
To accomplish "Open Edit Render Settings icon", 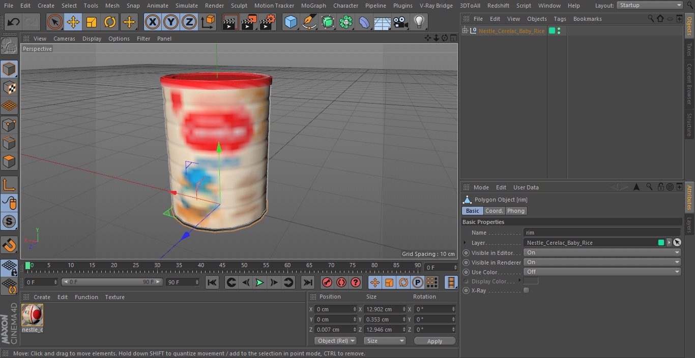I will pos(268,22).
